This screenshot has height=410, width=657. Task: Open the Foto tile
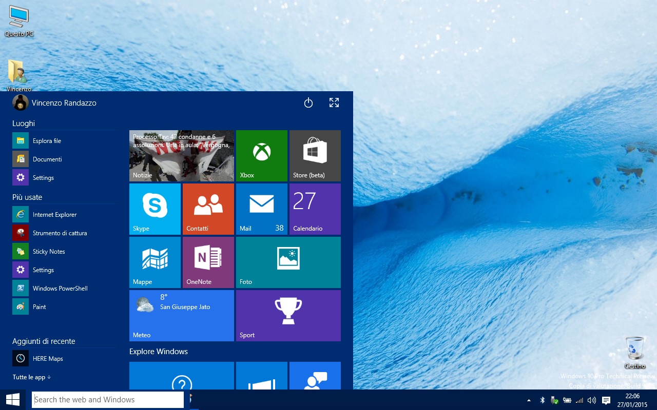coord(288,262)
